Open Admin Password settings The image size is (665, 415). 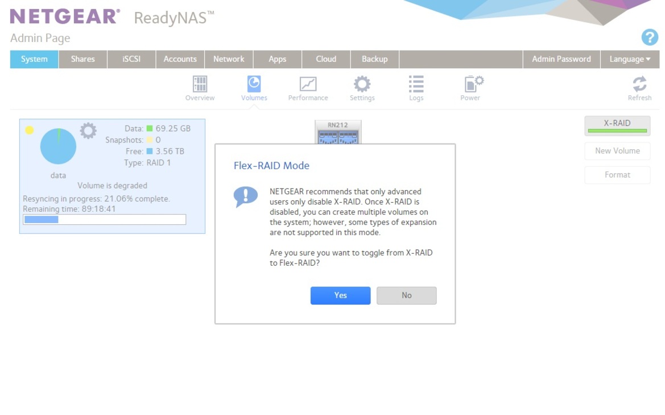tap(561, 59)
